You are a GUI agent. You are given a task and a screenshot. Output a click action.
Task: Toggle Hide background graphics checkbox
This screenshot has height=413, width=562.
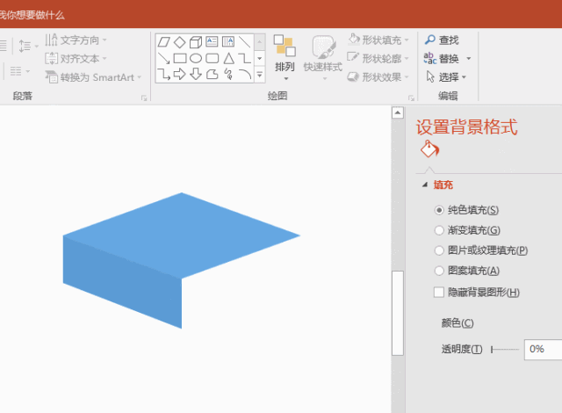pyautogui.click(x=439, y=293)
